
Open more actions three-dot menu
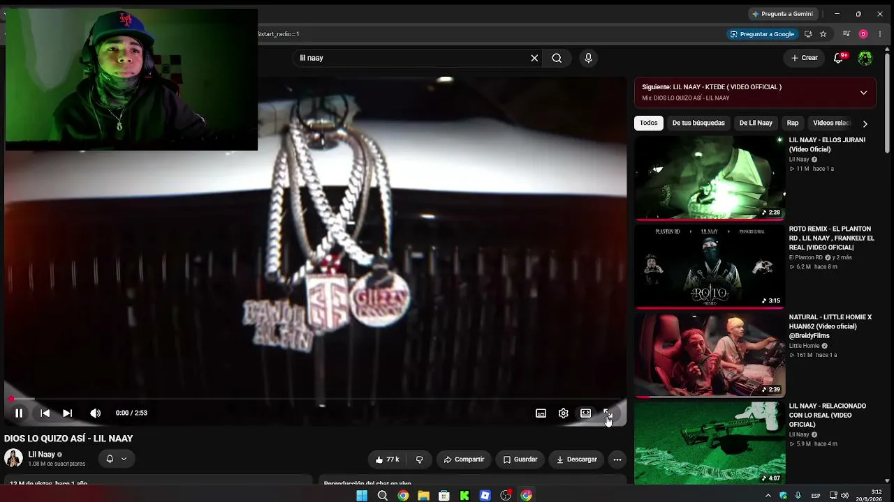(x=617, y=459)
